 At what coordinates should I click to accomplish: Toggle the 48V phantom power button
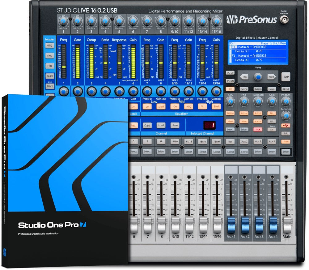click(133, 126)
